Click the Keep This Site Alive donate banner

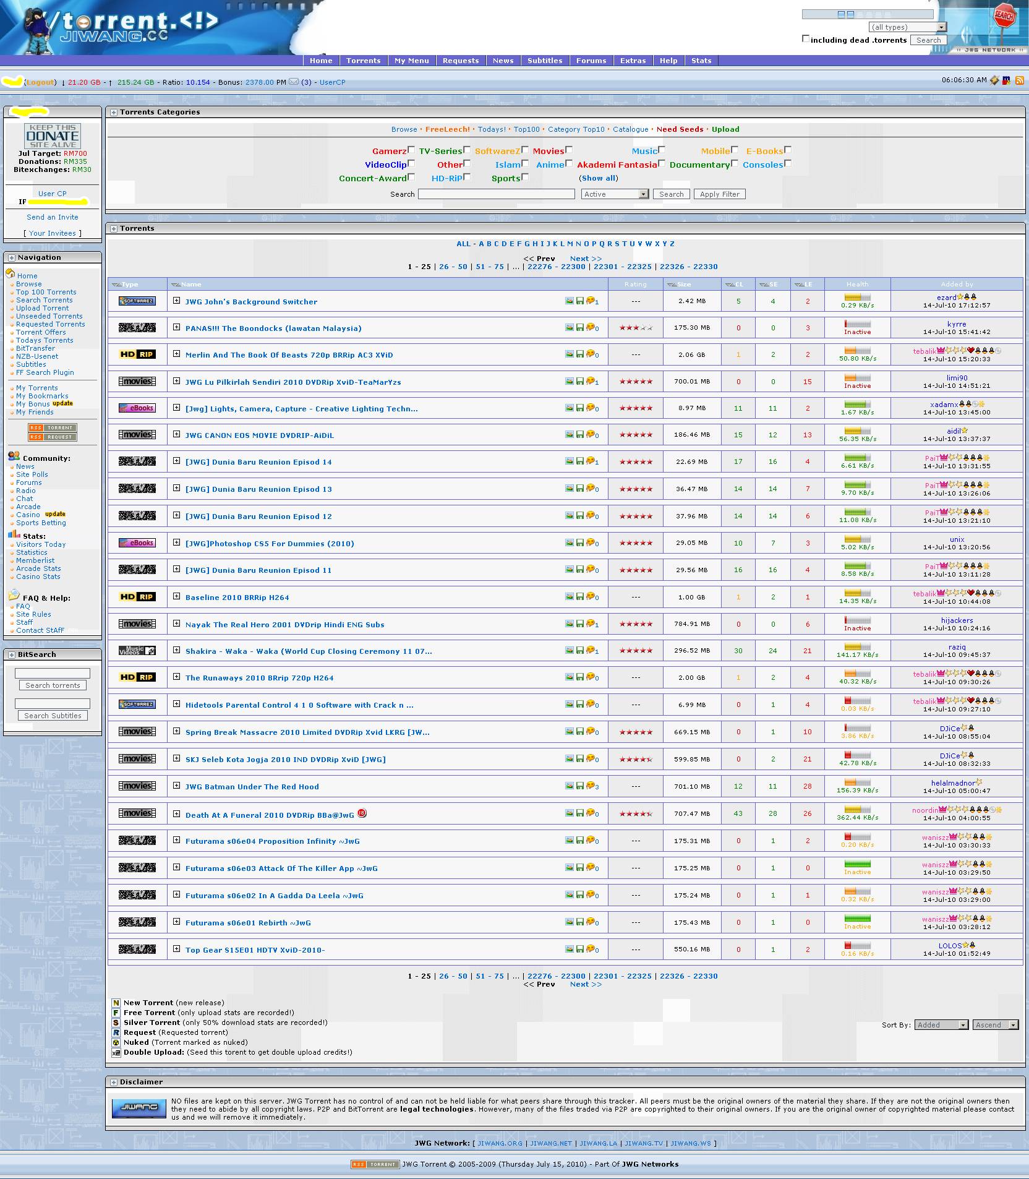pyautogui.click(x=53, y=136)
